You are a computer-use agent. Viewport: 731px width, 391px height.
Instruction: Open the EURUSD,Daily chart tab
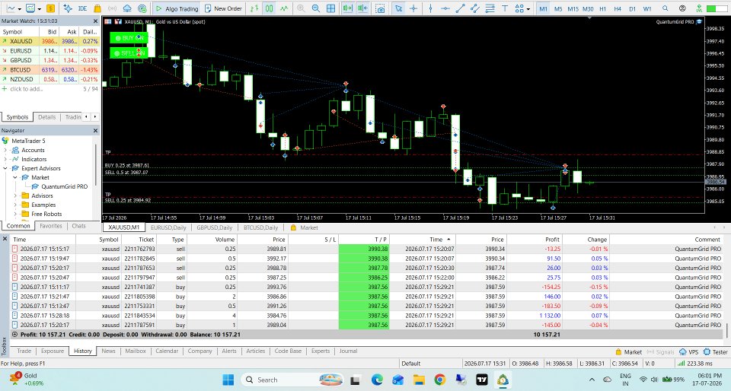pyautogui.click(x=168, y=227)
